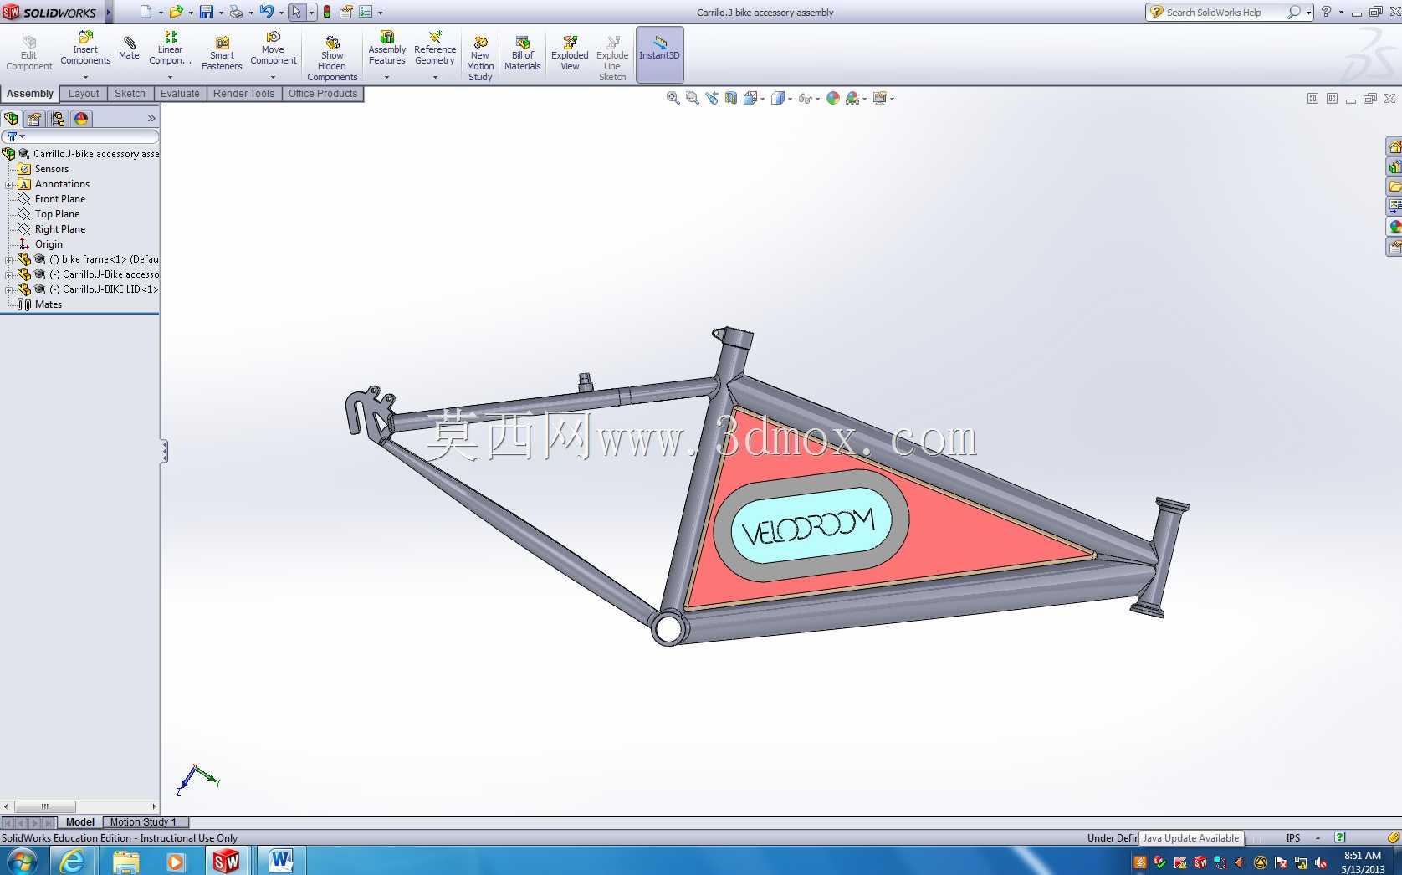The width and height of the screenshot is (1402, 875).
Task: Click the Save icon
Action: click(x=206, y=12)
